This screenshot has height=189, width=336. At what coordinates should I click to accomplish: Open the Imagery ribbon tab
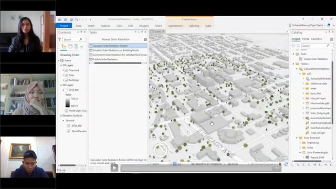[144, 26]
